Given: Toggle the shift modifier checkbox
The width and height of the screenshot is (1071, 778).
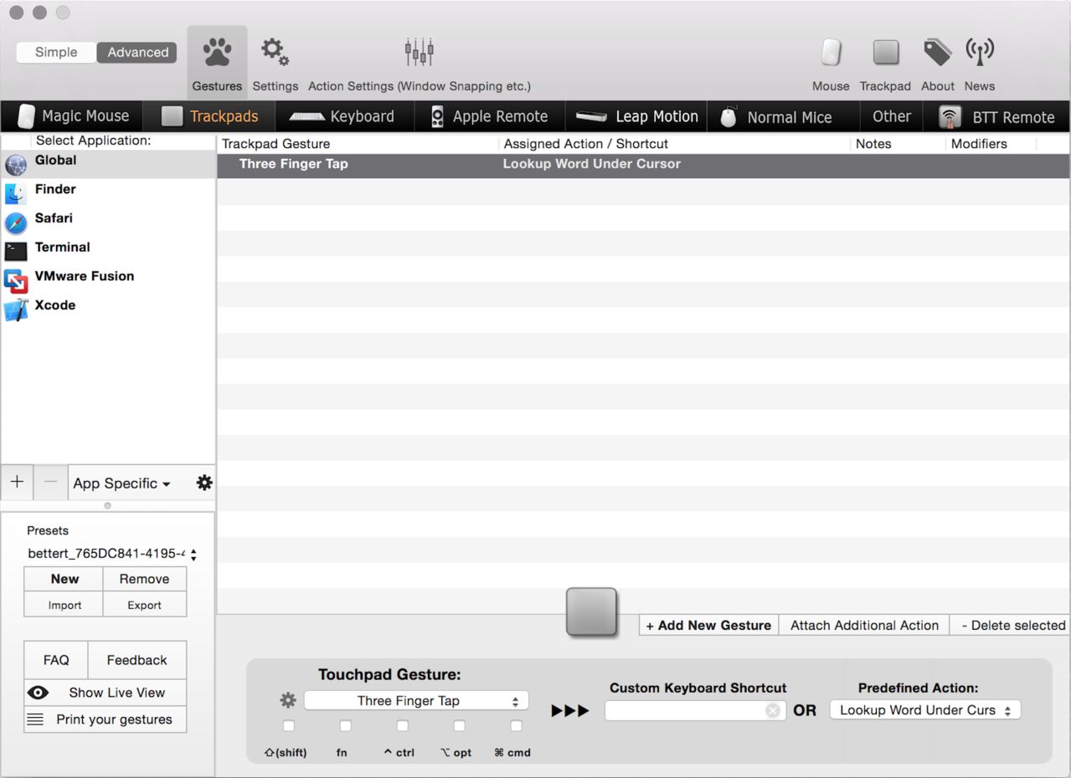Looking at the screenshot, I should click(288, 725).
